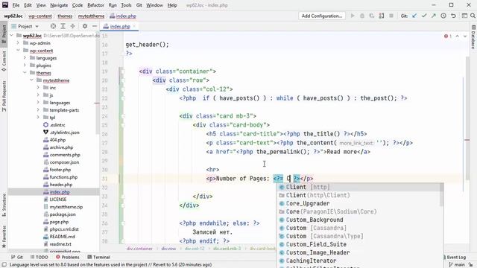This screenshot has height=268, width=477.
Task: Expand the template-parts folder
Action: click(38, 110)
